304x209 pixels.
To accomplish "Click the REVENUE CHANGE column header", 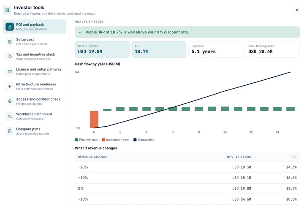I will click(x=92, y=157).
